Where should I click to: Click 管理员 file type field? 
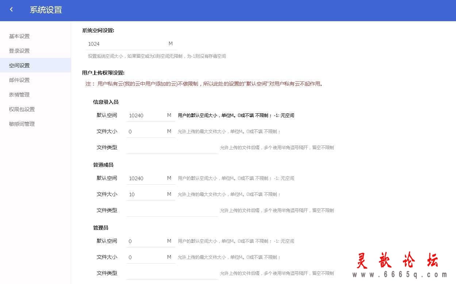172,273
